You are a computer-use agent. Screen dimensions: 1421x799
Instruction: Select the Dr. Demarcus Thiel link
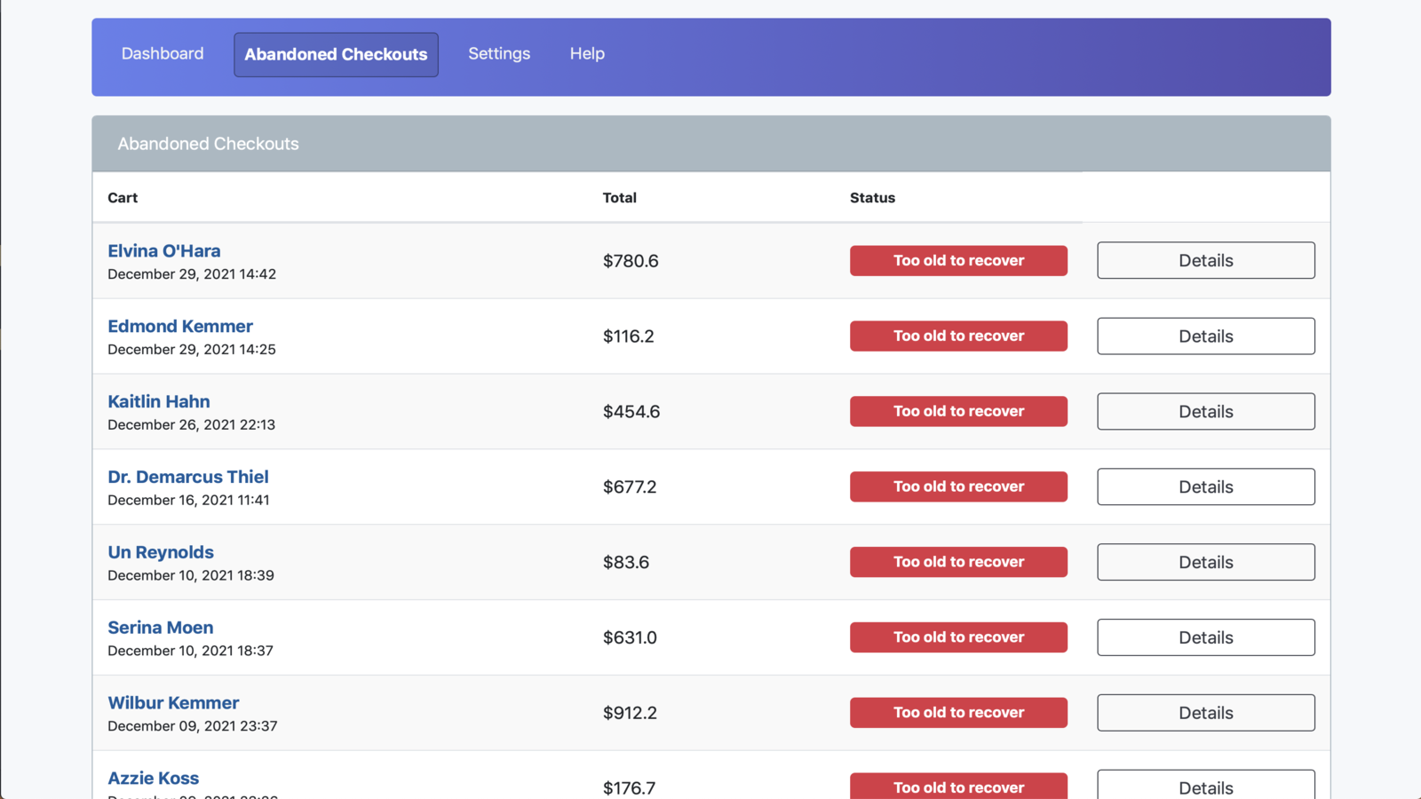(x=188, y=477)
